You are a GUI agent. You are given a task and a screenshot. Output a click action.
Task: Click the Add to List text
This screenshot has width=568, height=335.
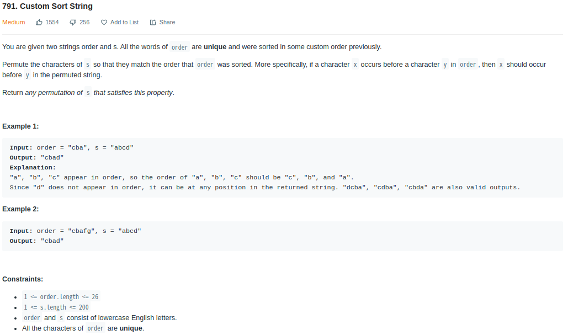pos(124,23)
